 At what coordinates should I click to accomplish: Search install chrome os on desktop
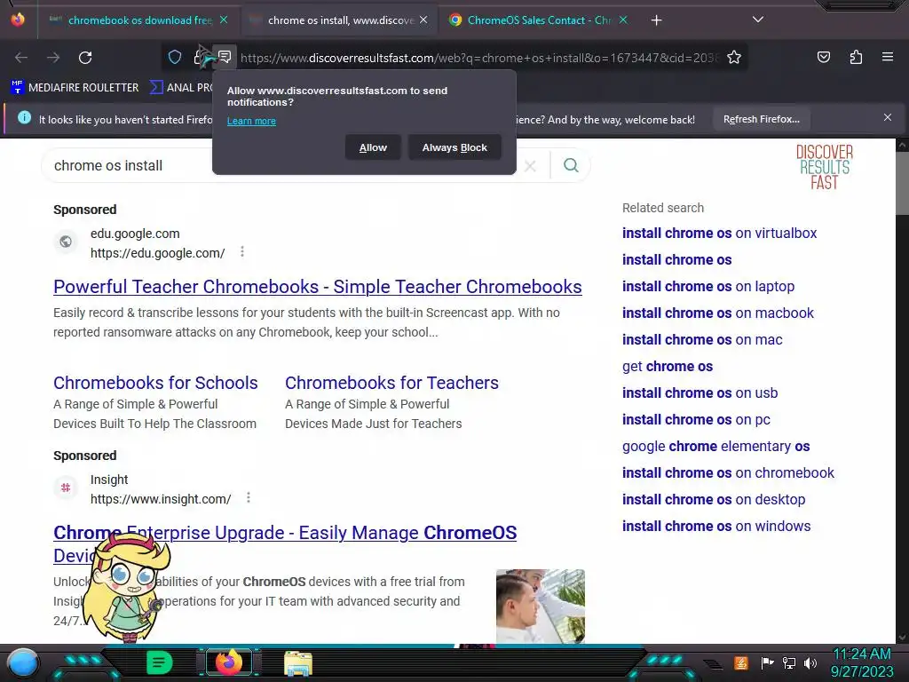pos(714,500)
